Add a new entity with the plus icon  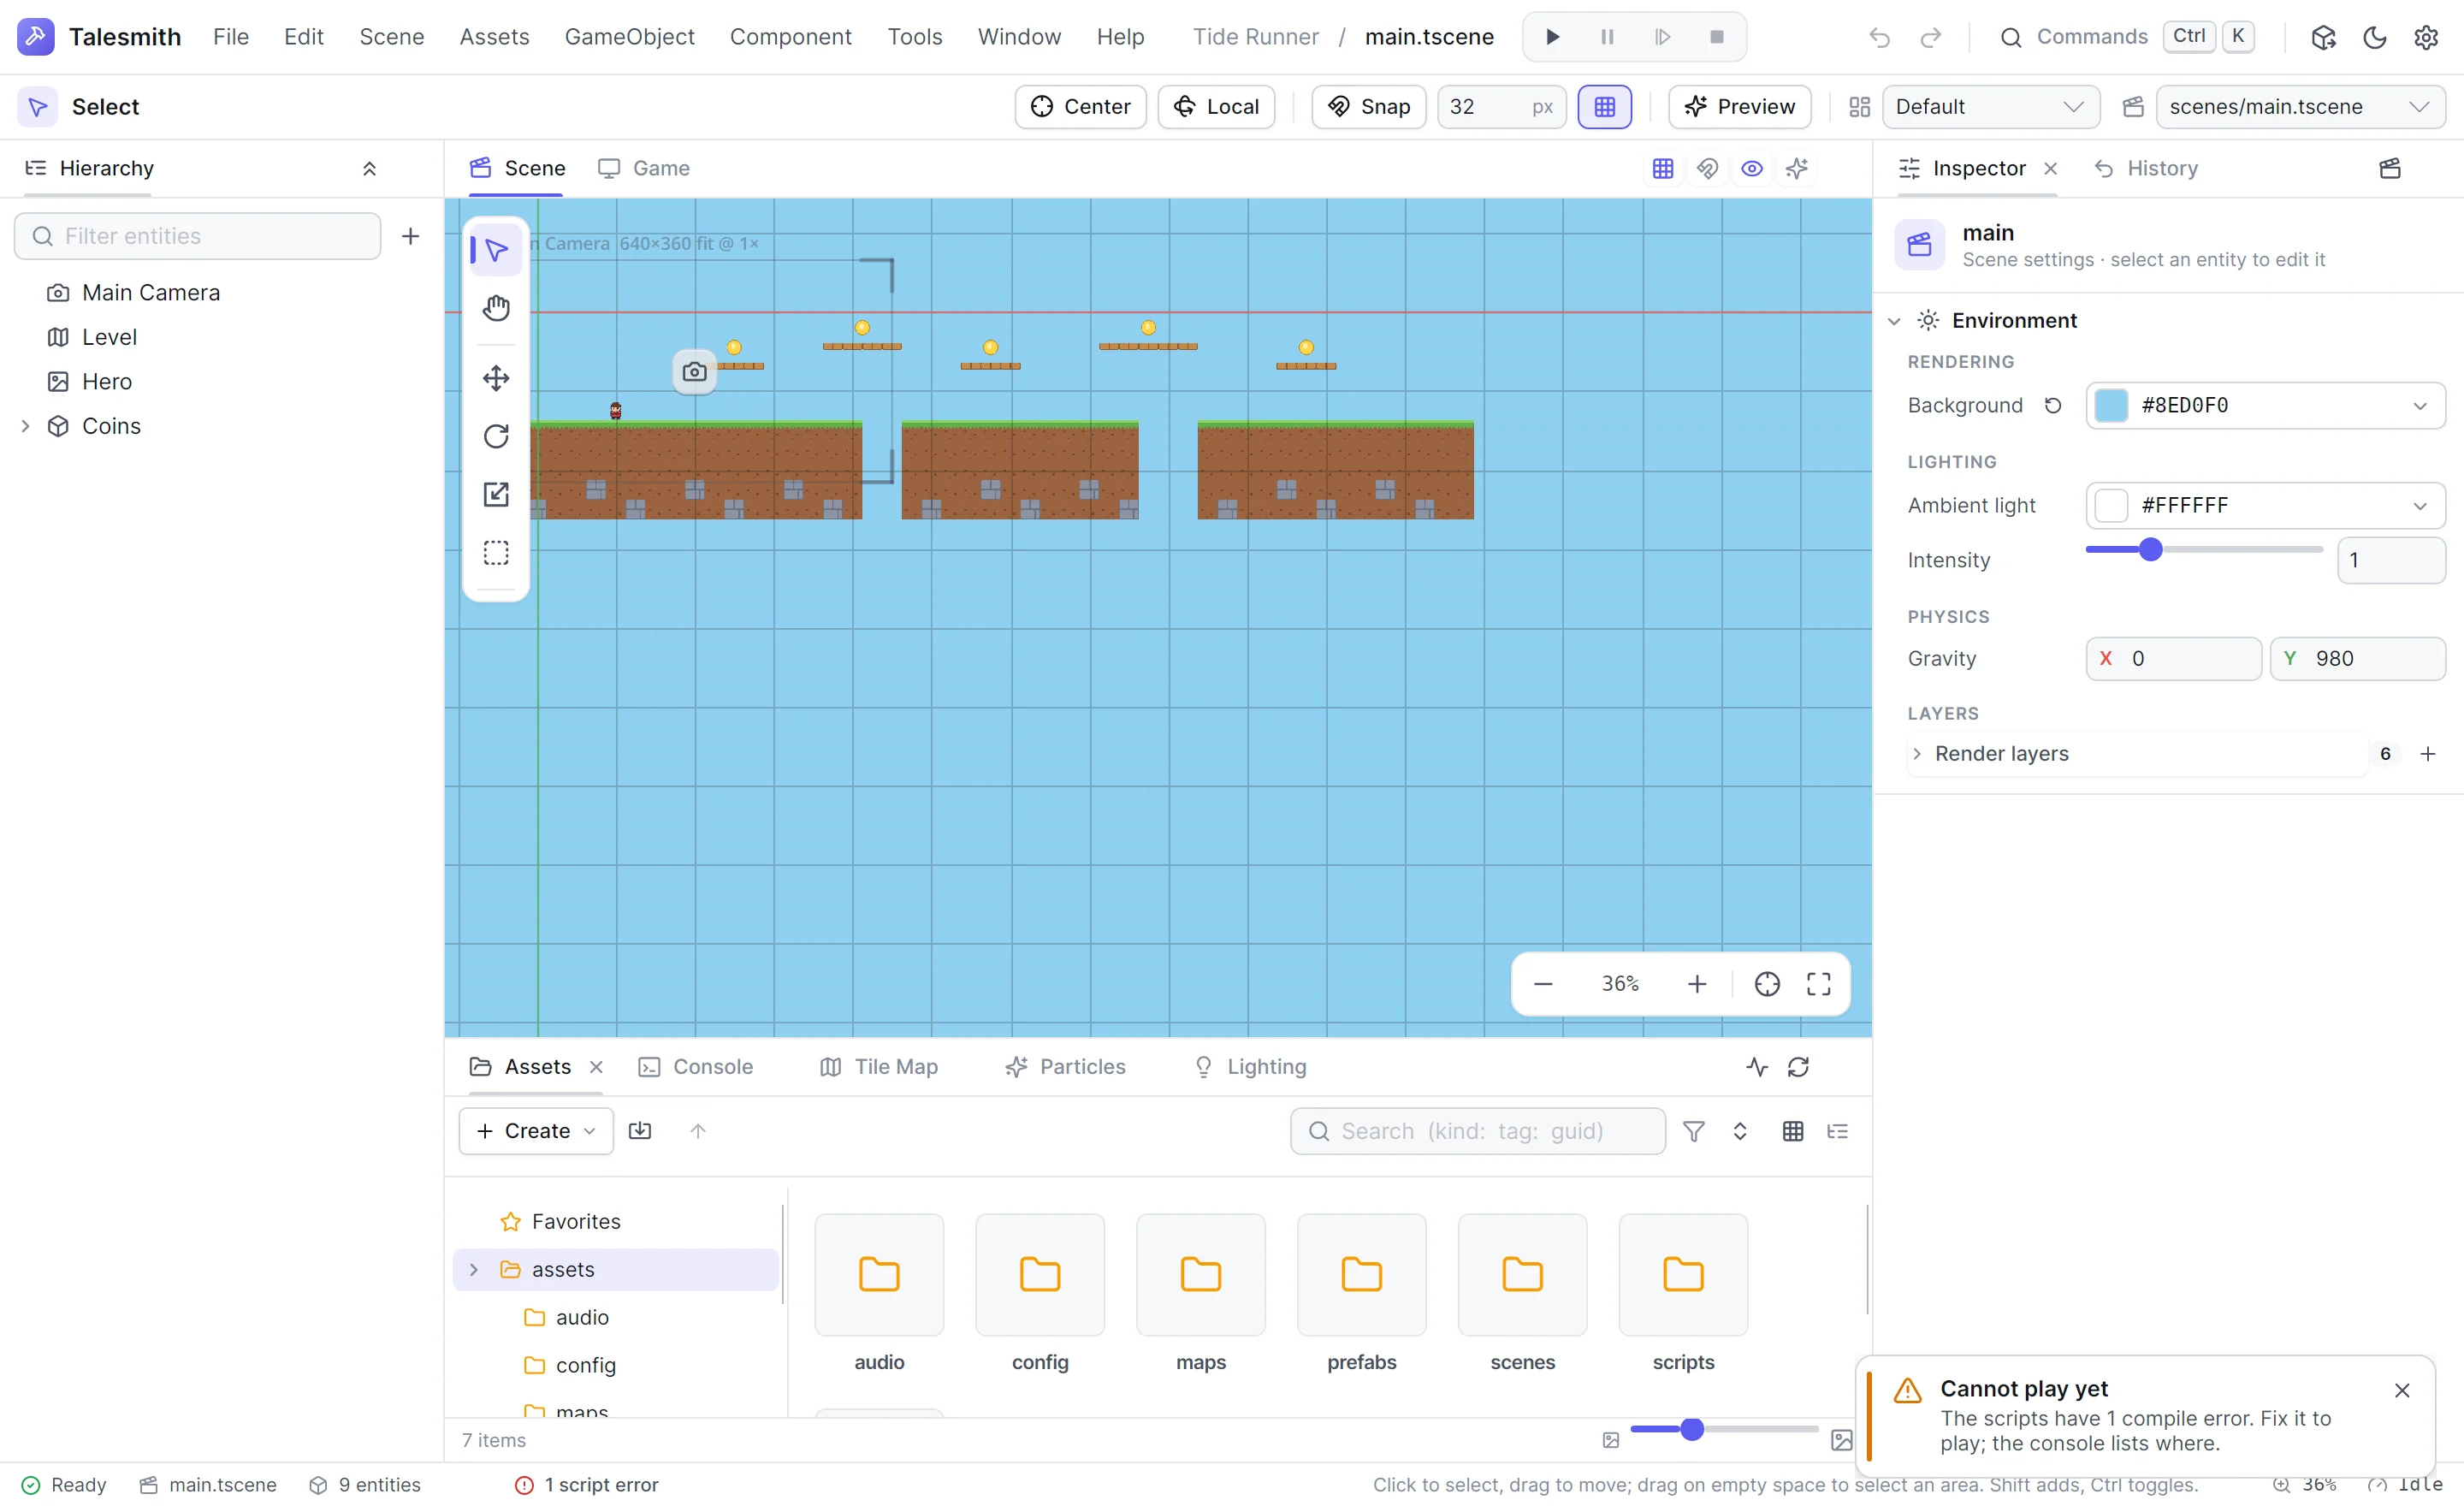tap(410, 236)
